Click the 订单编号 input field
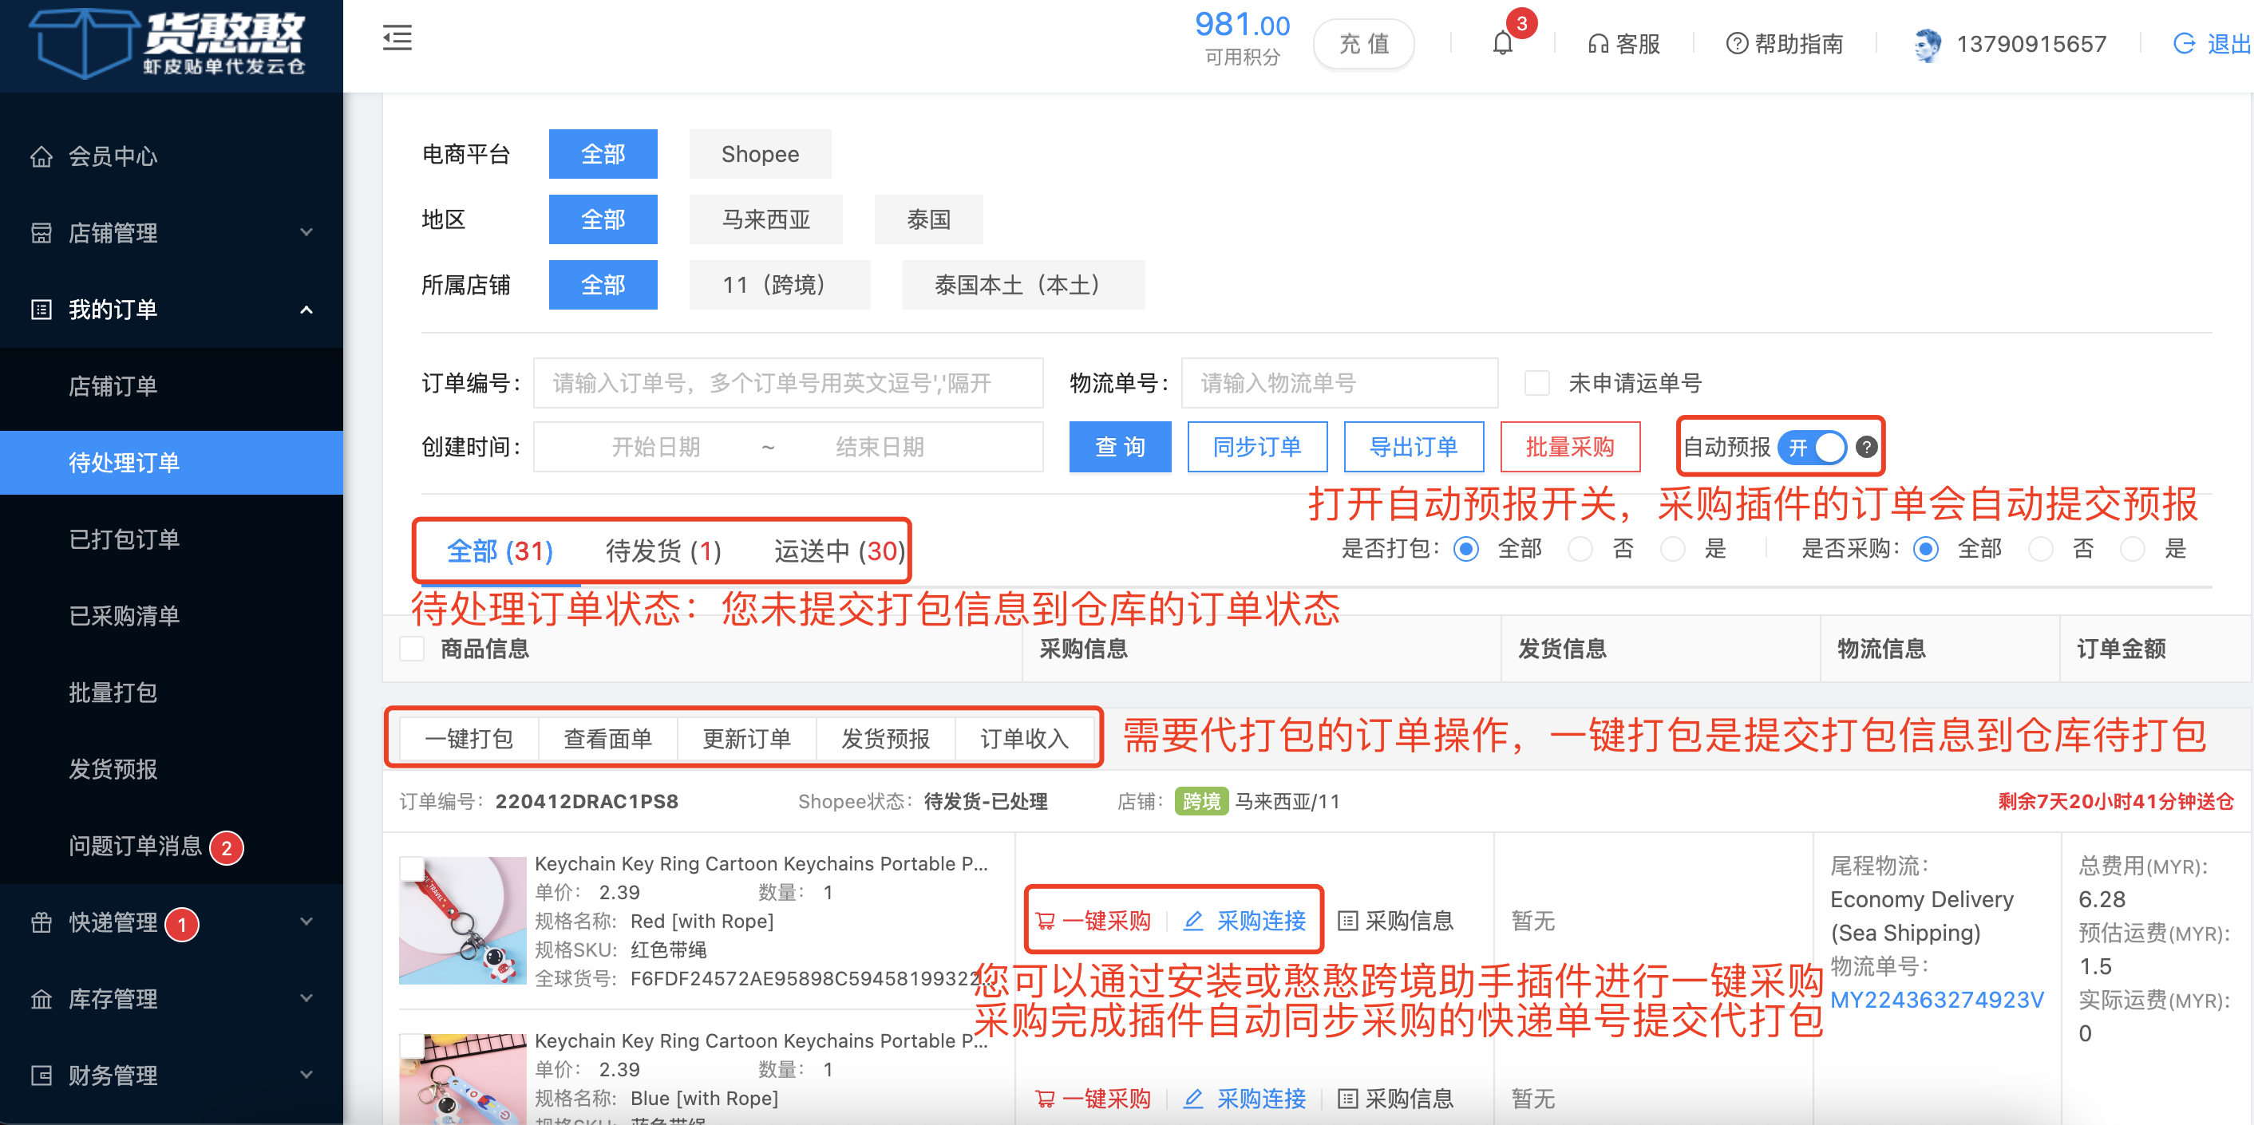Screen dimensions: 2254x1125 (x=788, y=383)
